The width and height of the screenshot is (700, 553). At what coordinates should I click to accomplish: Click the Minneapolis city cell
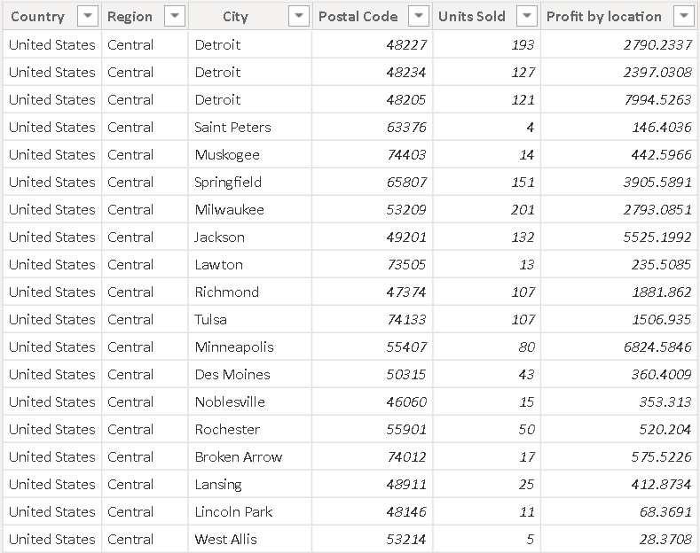[234, 347]
